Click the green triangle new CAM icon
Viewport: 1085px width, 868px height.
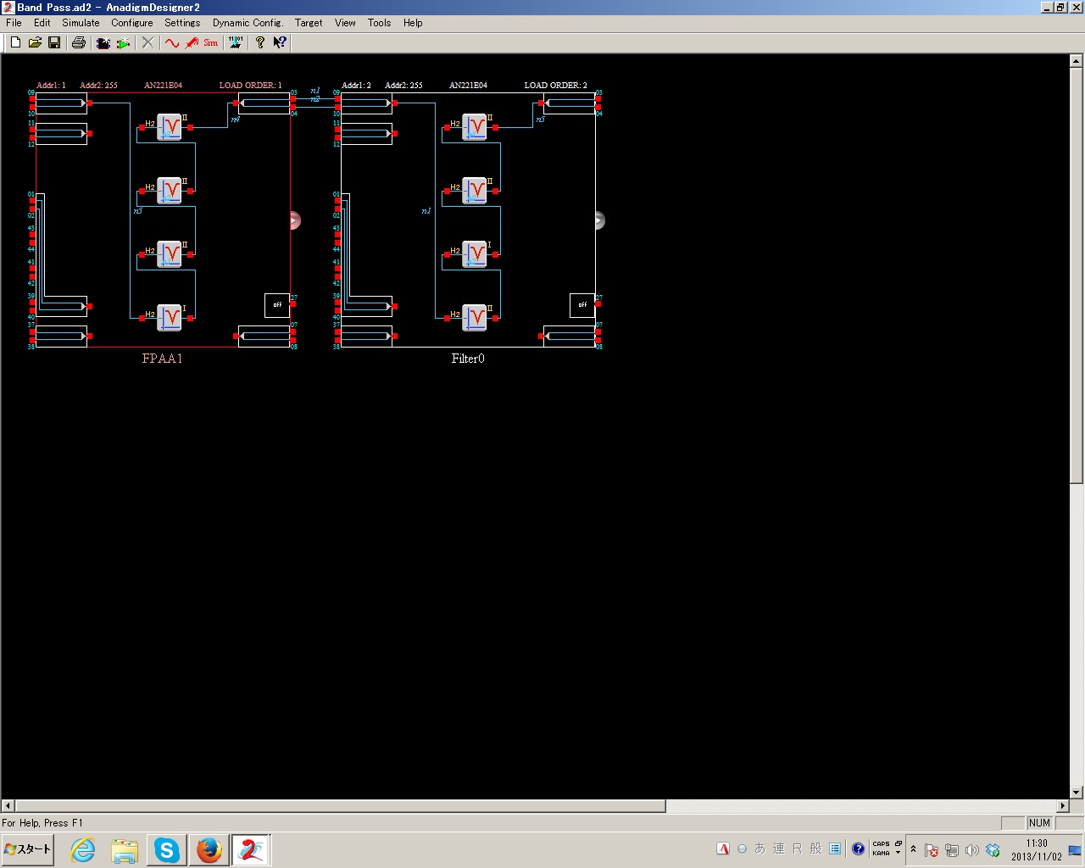(x=124, y=42)
